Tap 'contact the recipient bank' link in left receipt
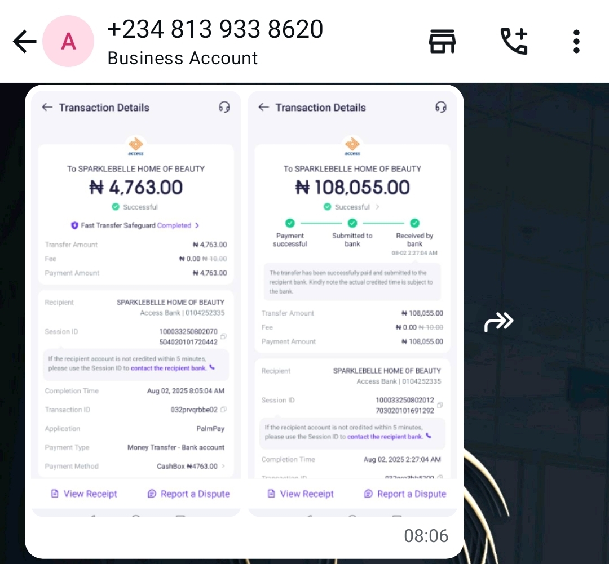The height and width of the screenshot is (564, 609). click(x=169, y=368)
